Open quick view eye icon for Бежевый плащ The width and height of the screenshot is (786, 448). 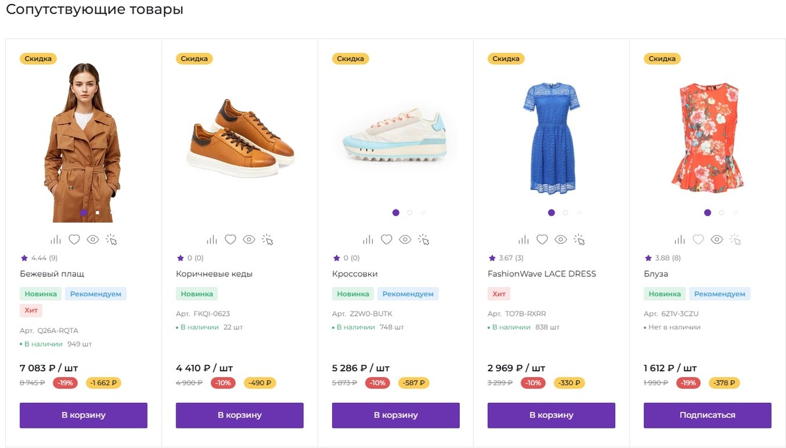(93, 240)
